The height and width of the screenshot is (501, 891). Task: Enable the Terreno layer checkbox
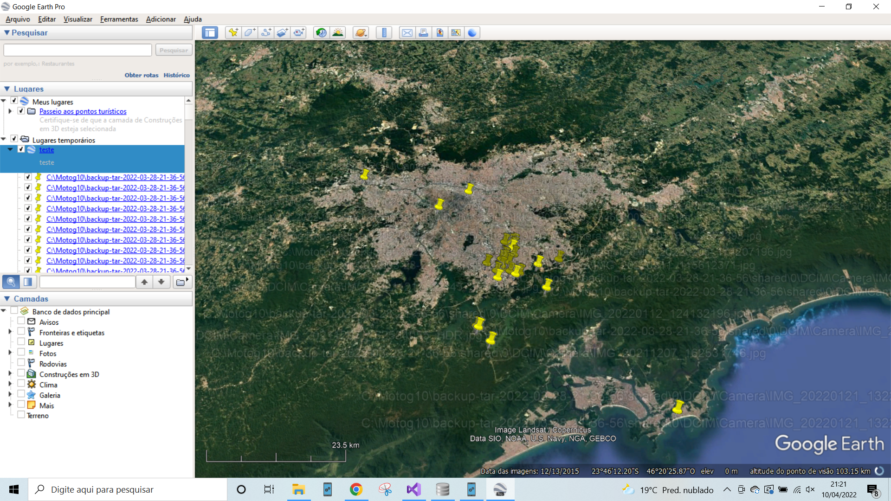(21, 414)
